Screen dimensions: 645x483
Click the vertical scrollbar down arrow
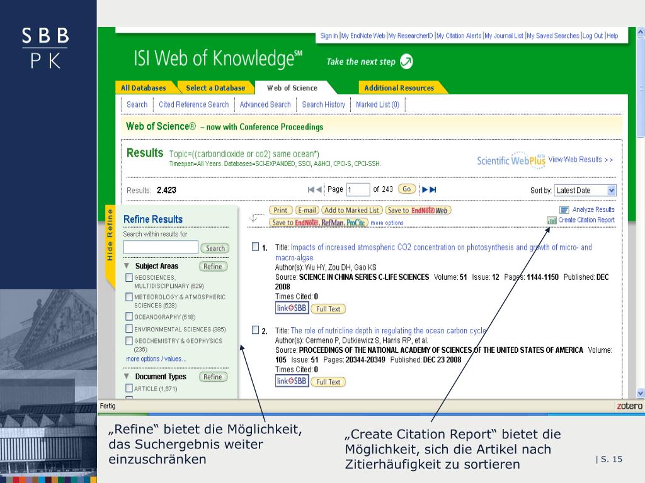(x=640, y=393)
